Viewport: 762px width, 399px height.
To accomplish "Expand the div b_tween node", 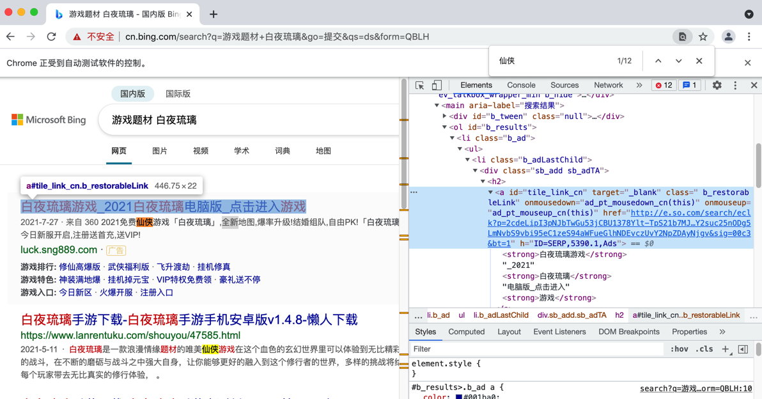I will pos(444,116).
